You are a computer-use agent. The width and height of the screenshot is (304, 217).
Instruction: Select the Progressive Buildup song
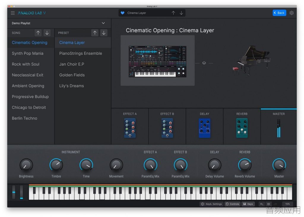[31, 97]
